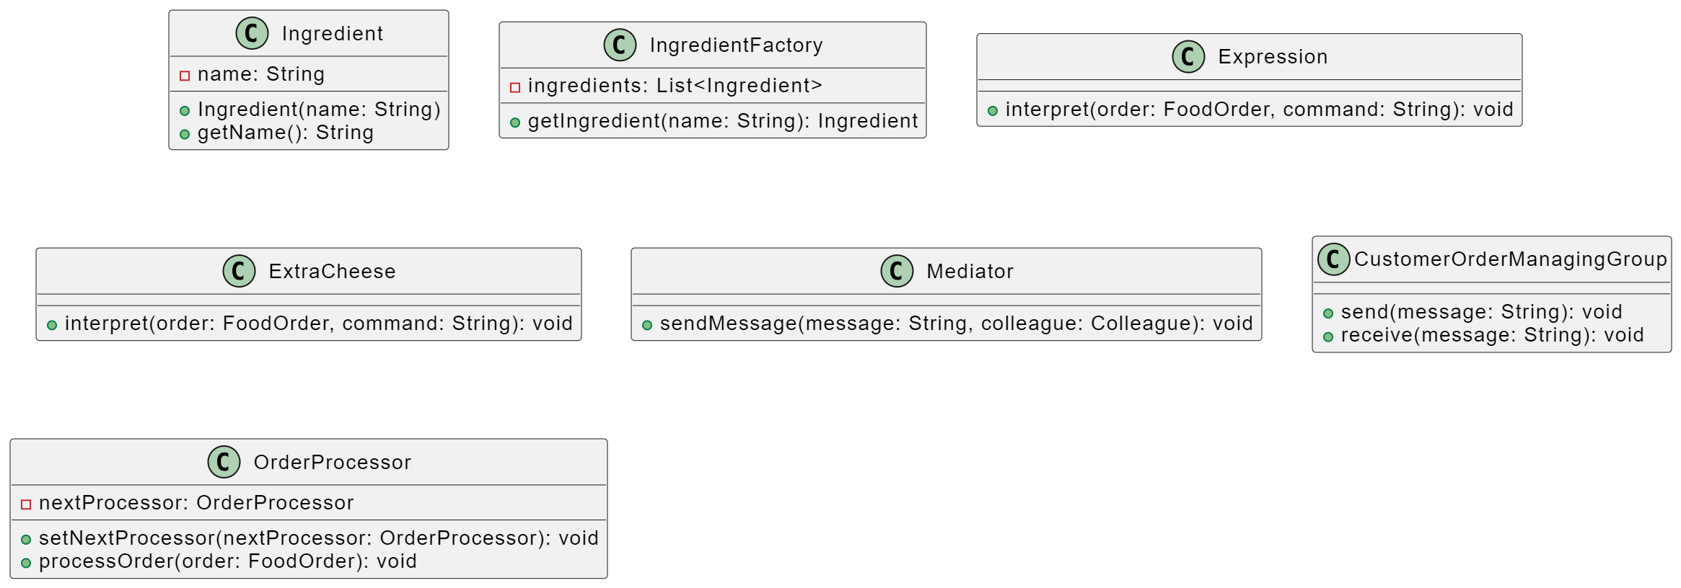Viewport: 1681px width, 588px height.
Task: Select the ExtraCheese class icon
Action: pos(239,271)
